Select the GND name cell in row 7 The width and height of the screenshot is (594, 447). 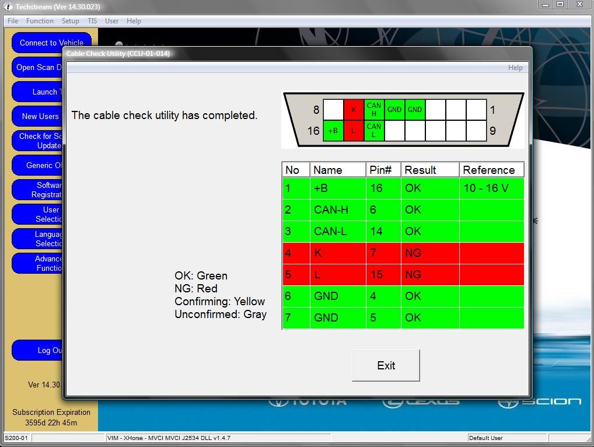coord(338,318)
